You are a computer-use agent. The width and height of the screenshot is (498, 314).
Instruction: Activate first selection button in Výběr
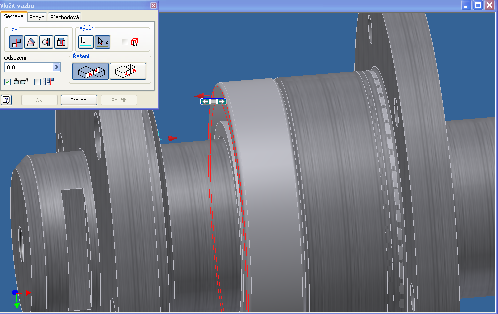coord(86,42)
